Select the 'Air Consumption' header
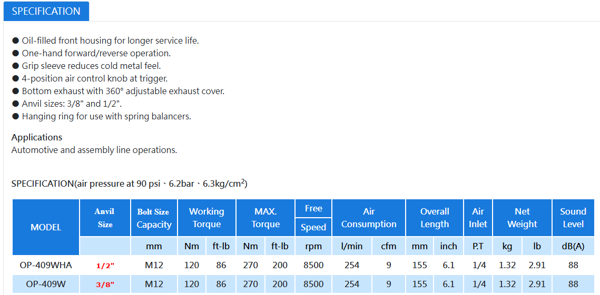 click(x=369, y=218)
